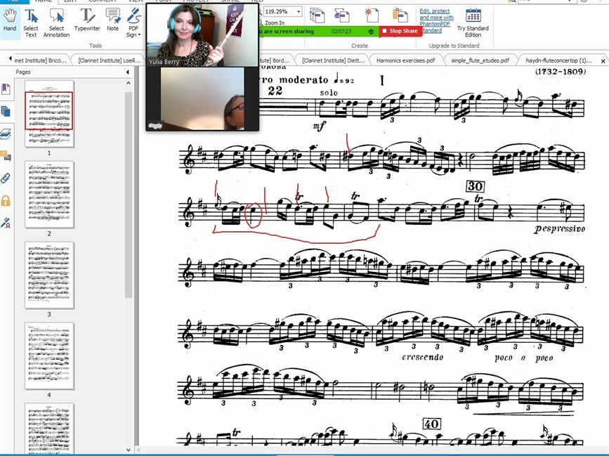Create blank PDF icon
This screenshot has width=609, height=456.
(x=372, y=15)
